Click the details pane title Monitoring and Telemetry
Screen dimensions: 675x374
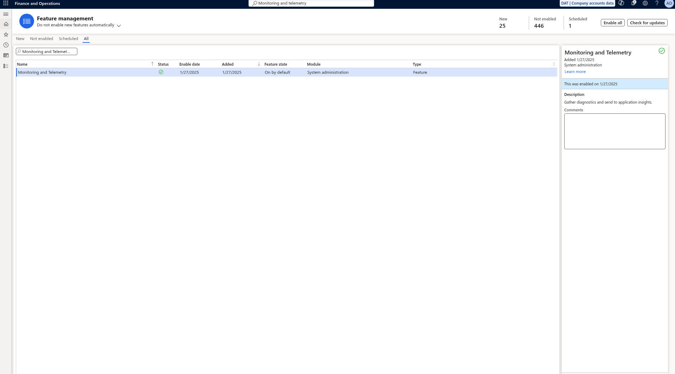click(598, 53)
